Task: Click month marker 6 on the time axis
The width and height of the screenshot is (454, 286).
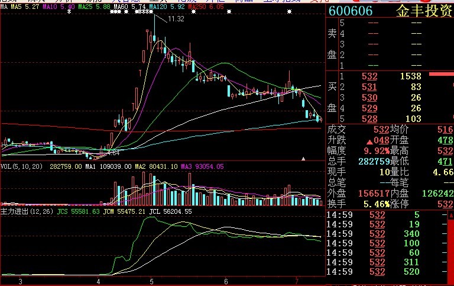Action: point(226,282)
